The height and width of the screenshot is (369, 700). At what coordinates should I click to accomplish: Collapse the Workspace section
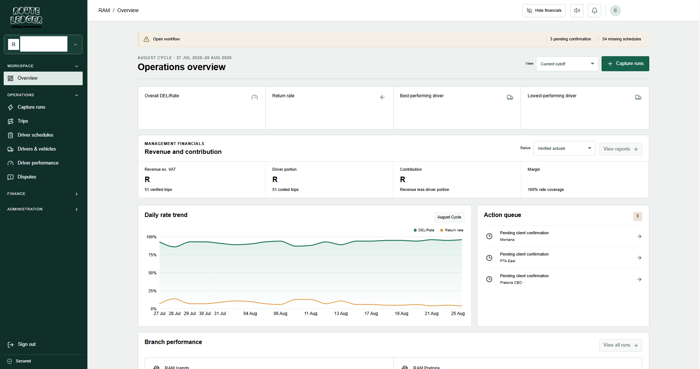point(43,66)
